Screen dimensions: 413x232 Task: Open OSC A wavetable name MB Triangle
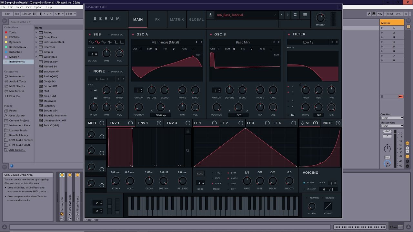[x=165, y=42]
